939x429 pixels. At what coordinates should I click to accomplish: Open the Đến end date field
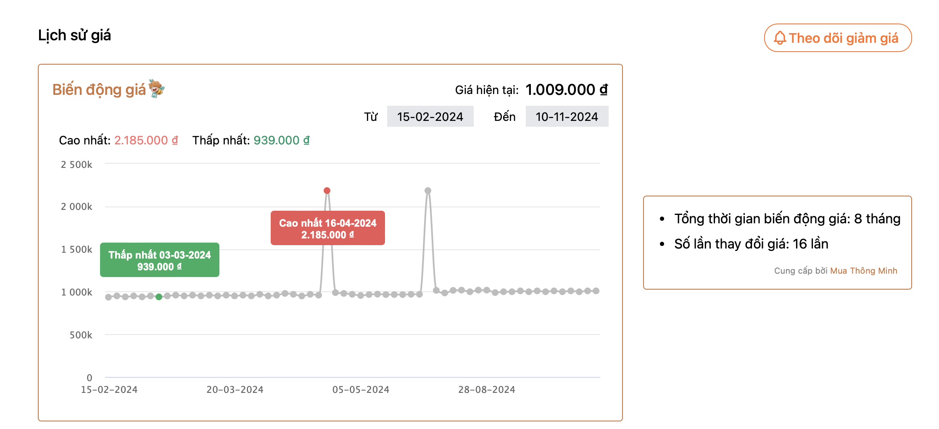click(x=567, y=117)
